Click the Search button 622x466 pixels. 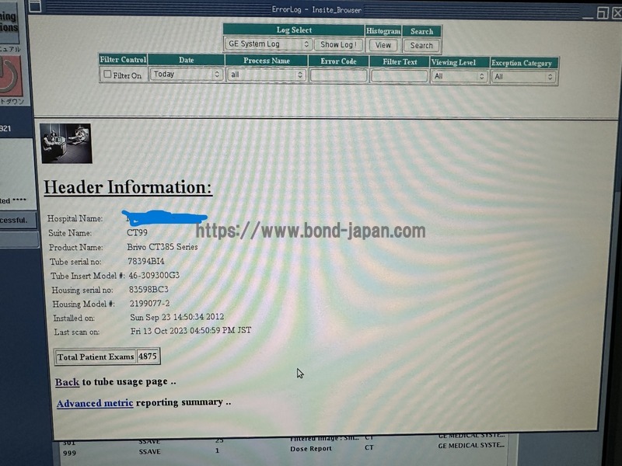421,46
